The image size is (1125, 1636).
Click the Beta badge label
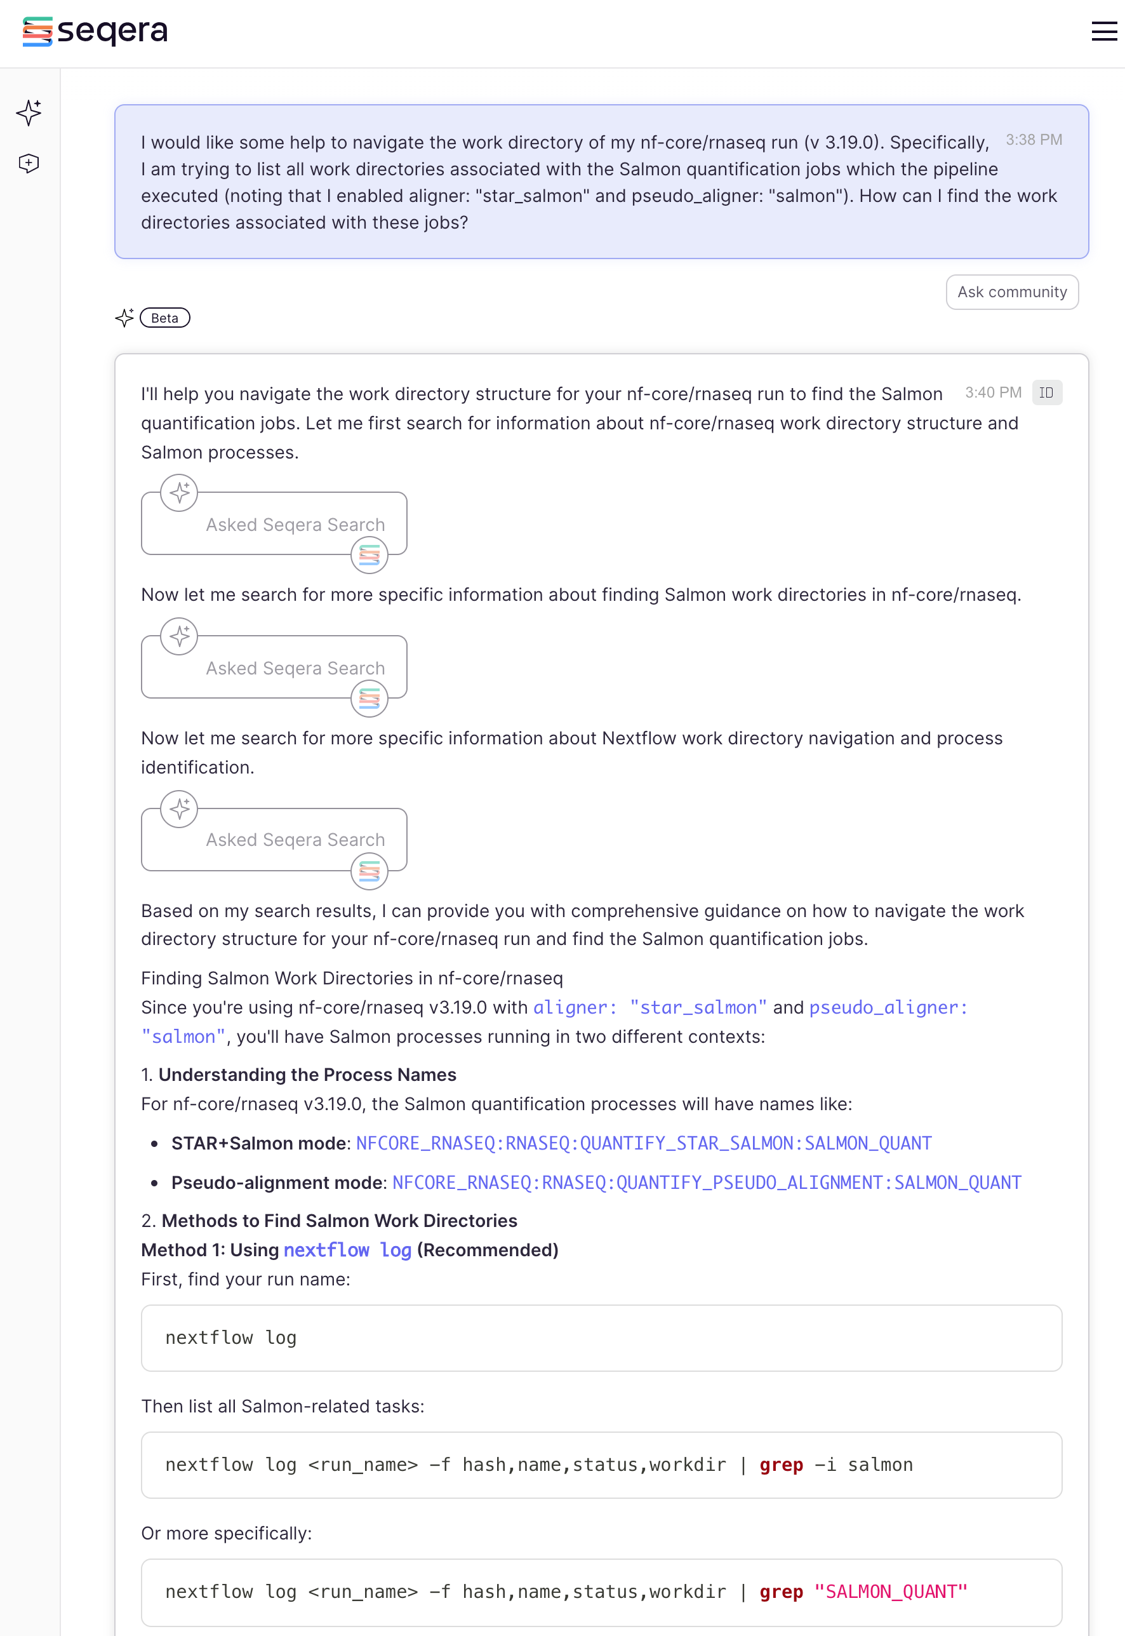click(165, 318)
